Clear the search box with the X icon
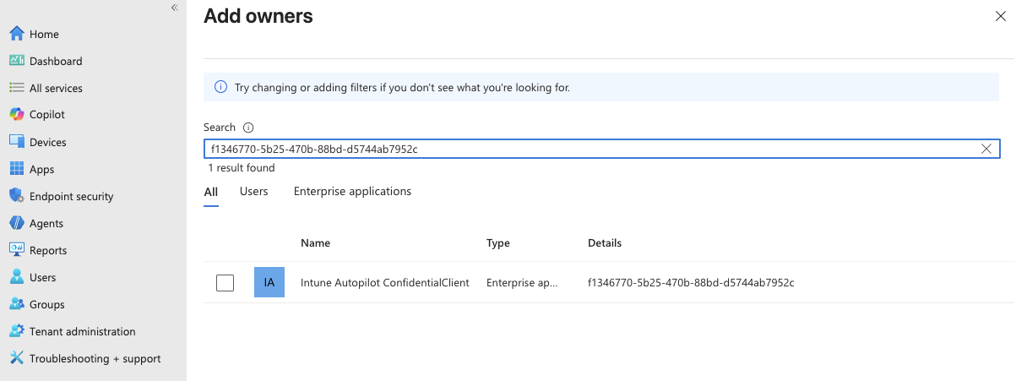Viewport: 1016px width, 381px height. pos(986,149)
